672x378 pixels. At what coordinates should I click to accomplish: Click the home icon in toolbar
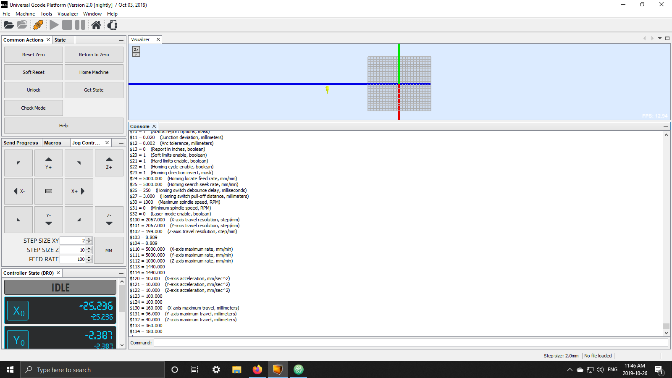click(96, 25)
